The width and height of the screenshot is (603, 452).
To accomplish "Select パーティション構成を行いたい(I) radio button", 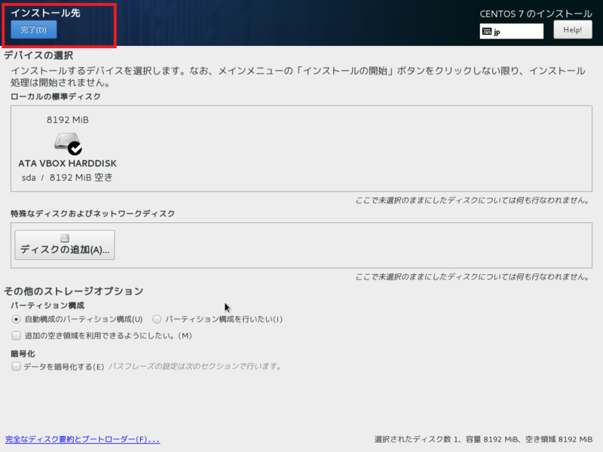I will pyautogui.click(x=157, y=319).
